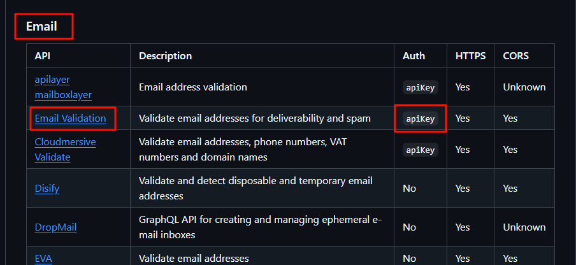Click the HTTPS column header
Screen dimensions: 576x265
[471, 56]
